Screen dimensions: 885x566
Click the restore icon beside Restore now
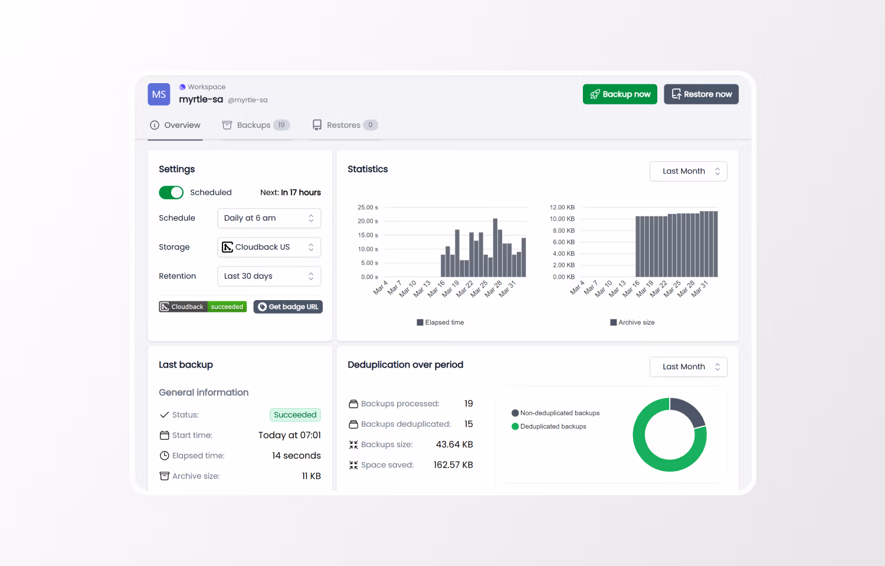click(x=677, y=94)
